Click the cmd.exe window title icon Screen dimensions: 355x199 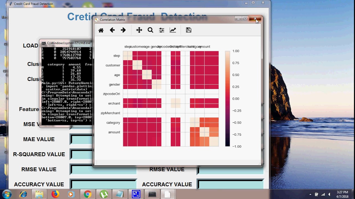pos(44,43)
